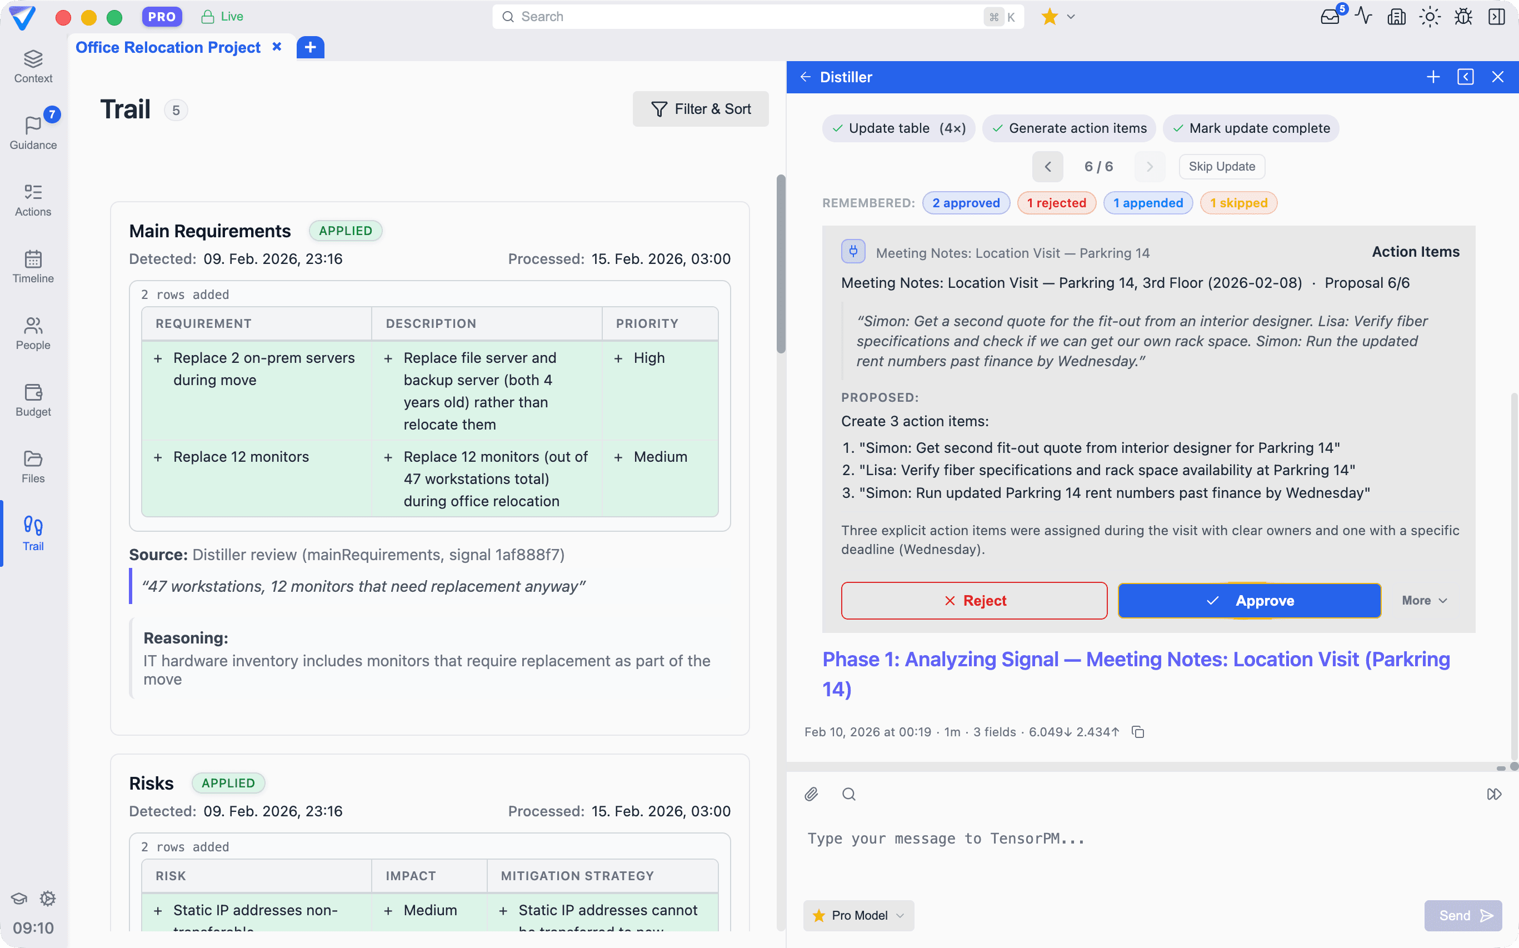
Task: Click the settings gear at the bottom left
Action: [x=48, y=899]
